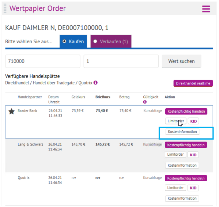
Task: Click Kostenpflichtig handeln for Quotrix
Action: 186,178
